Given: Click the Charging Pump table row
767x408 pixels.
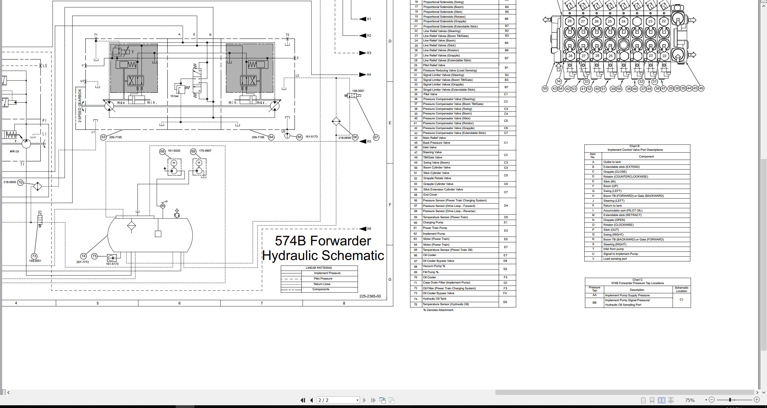Looking at the screenshot, I should pos(463,222).
